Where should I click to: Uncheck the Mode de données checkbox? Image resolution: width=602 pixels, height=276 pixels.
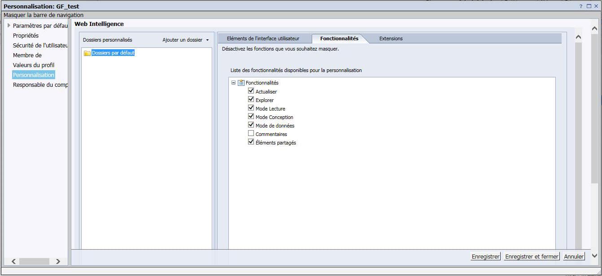click(251, 125)
